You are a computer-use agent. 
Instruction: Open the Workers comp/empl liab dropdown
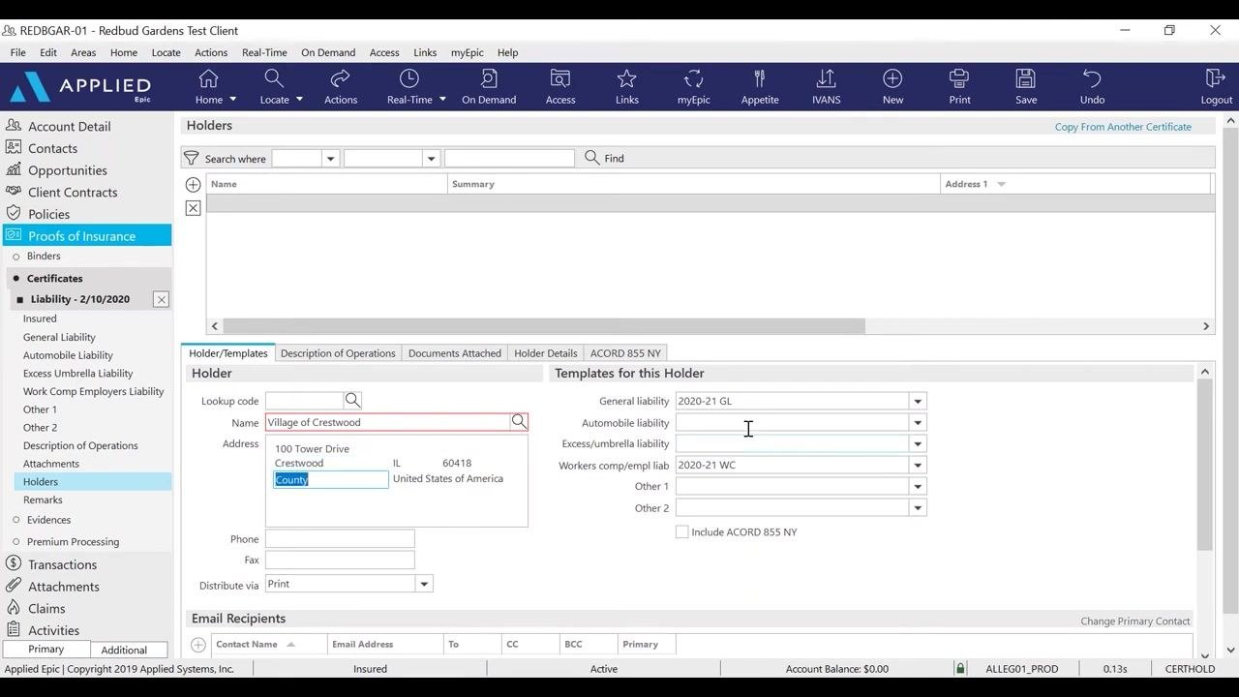click(917, 465)
